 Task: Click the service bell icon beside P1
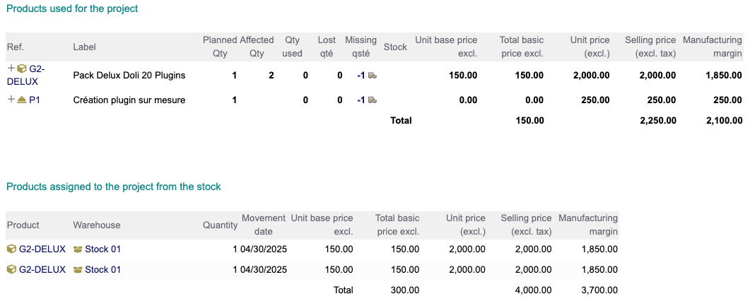[22, 100]
